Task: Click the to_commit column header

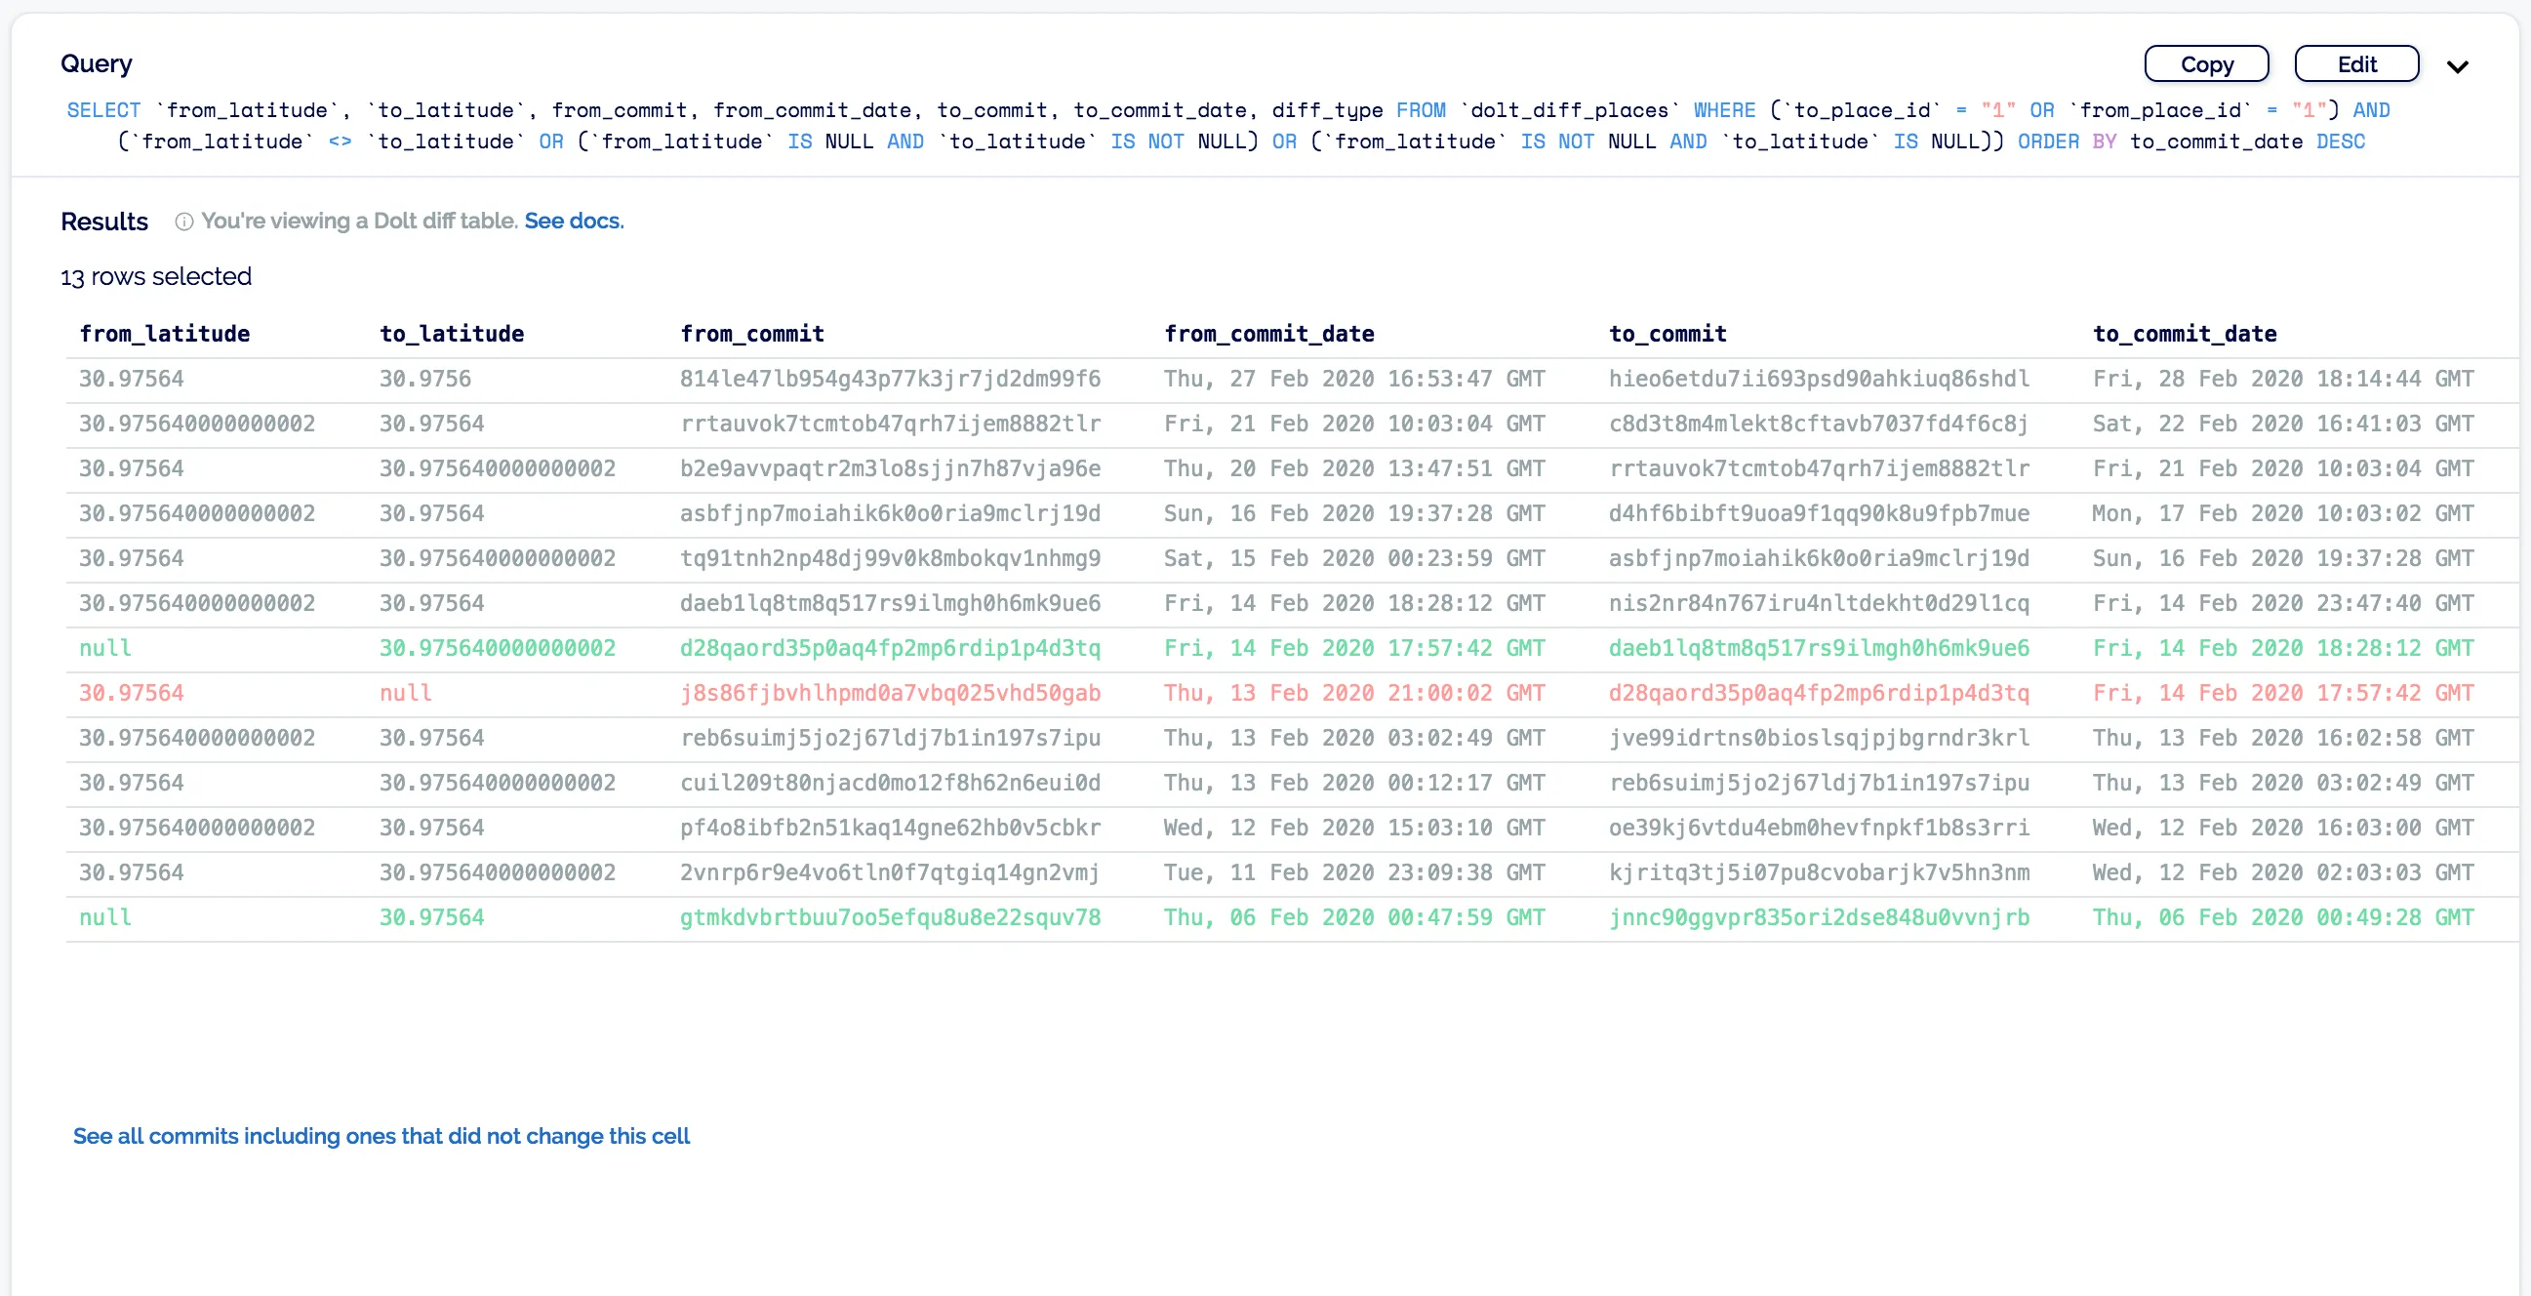Action: tap(1667, 334)
